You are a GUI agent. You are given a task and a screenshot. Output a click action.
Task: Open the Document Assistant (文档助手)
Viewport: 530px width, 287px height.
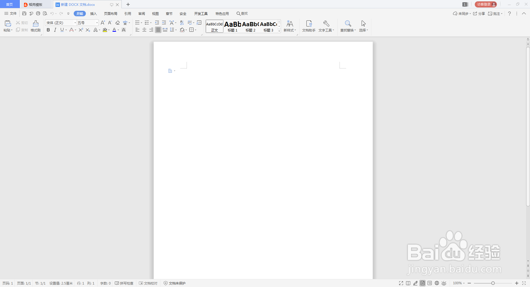tap(309, 26)
